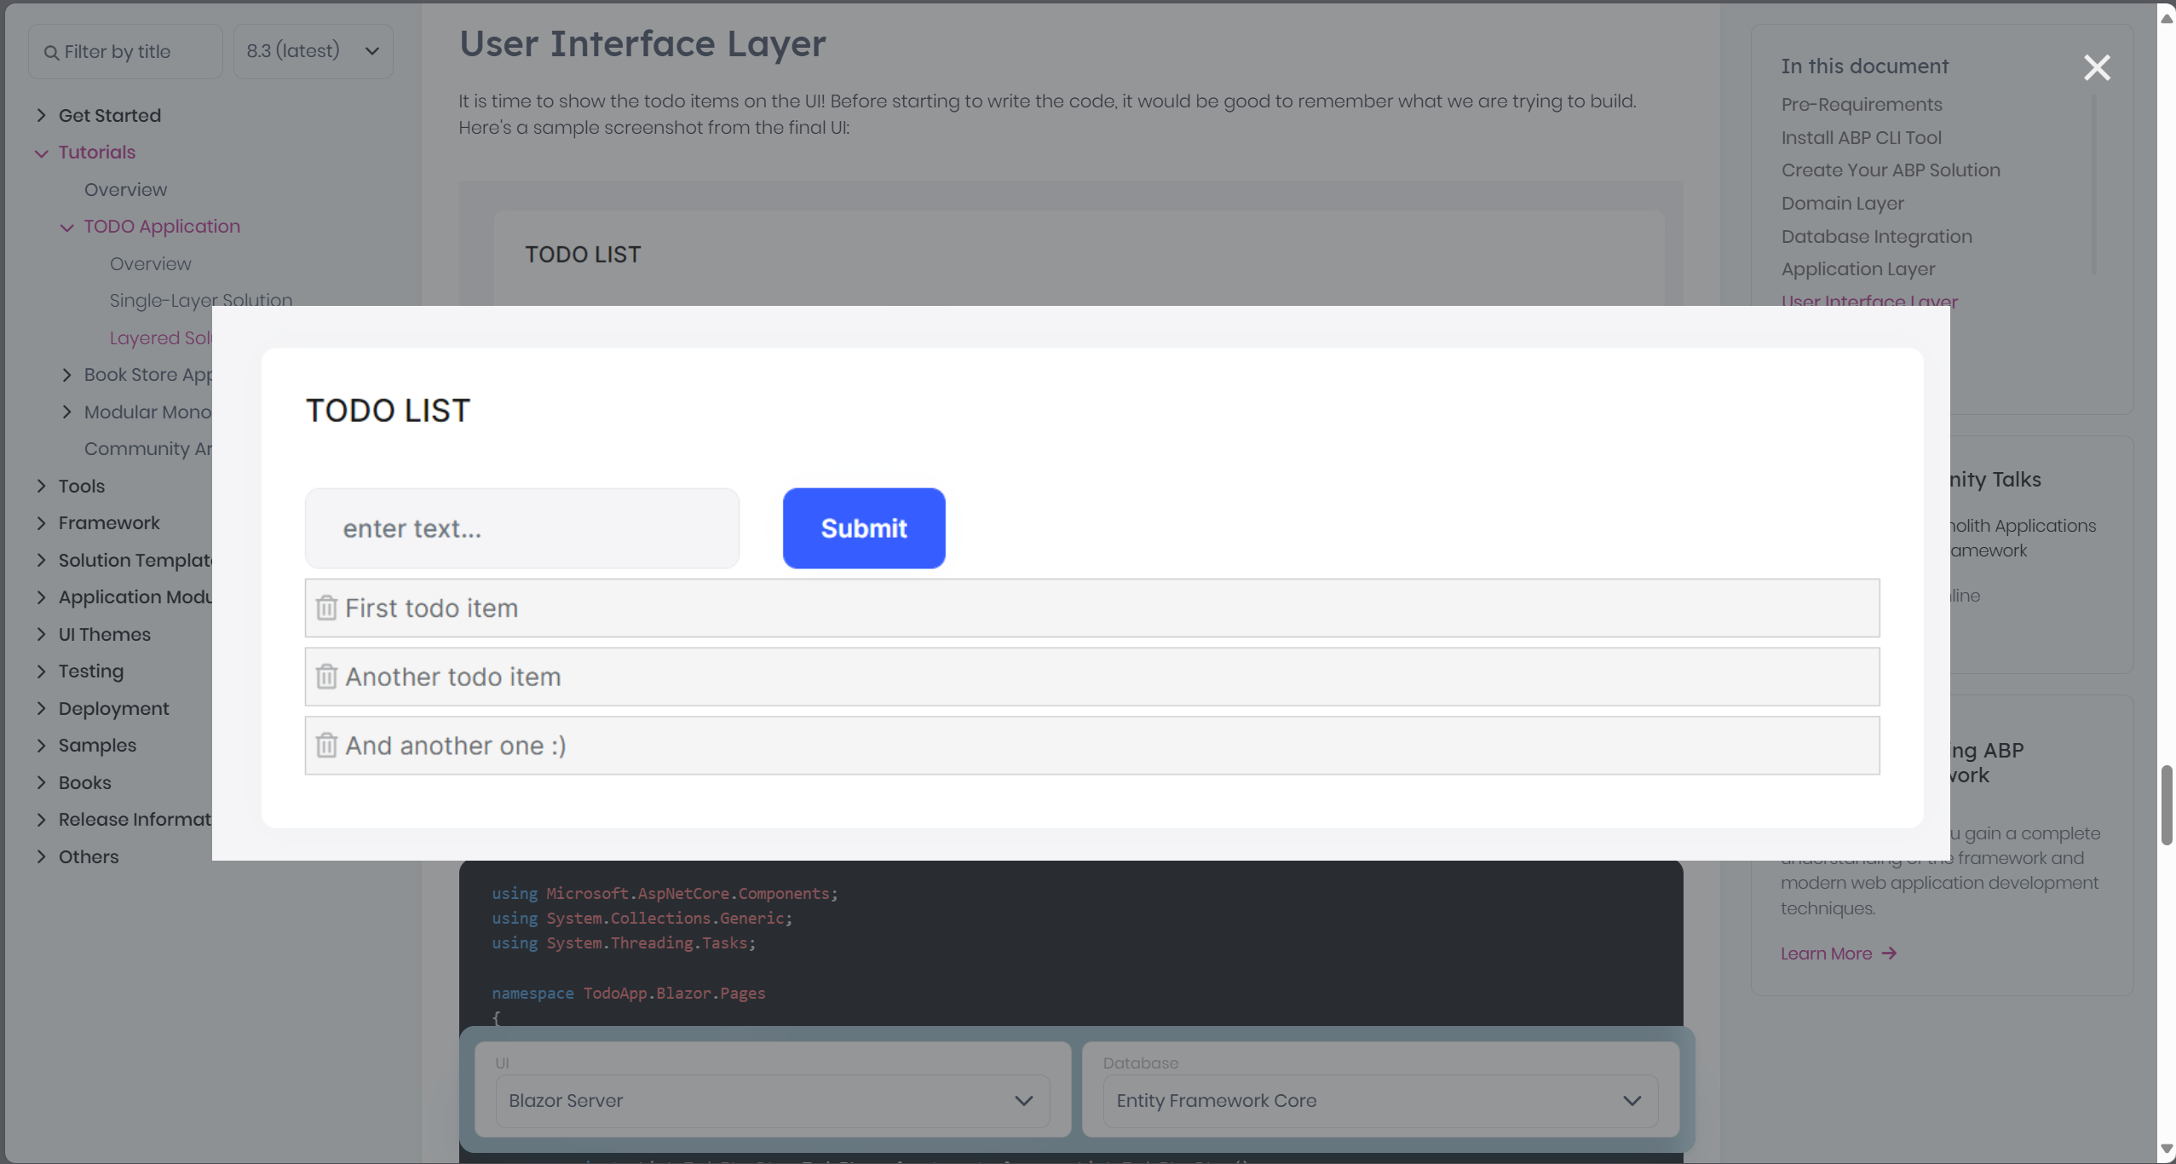Open the Blazor Server UI dropdown
Viewport: 2176px width, 1164px height.
pyautogui.click(x=772, y=1100)
